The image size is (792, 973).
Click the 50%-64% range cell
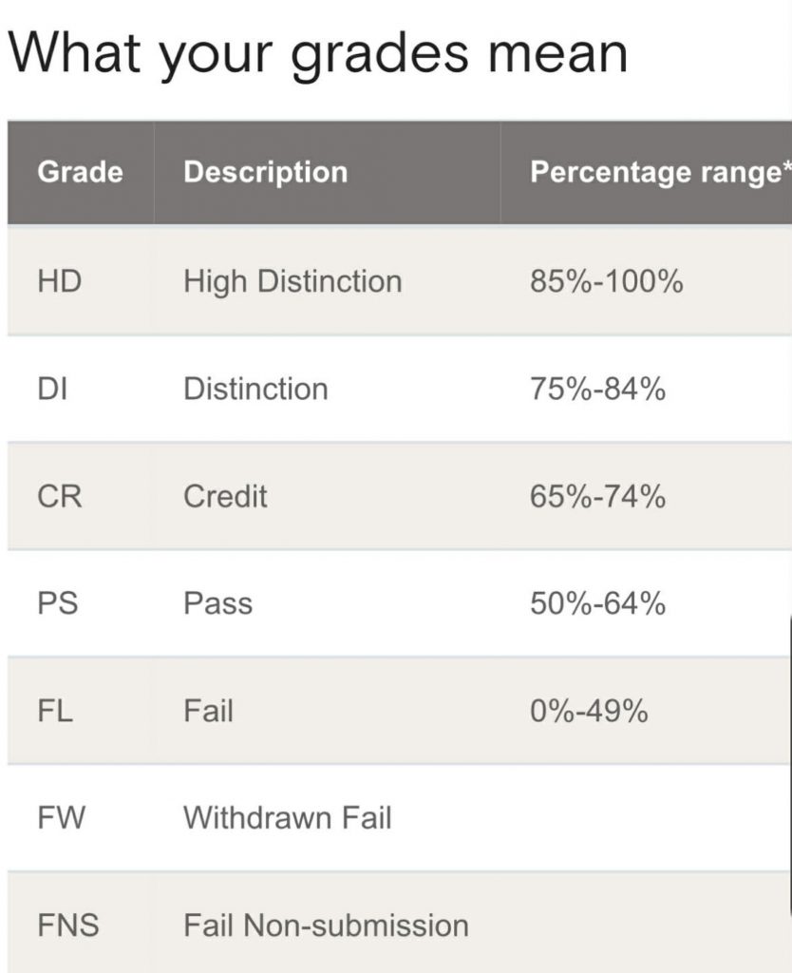pos(597,603)
